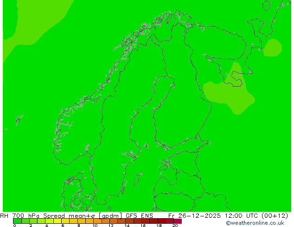Click the legend swatch starting at value 8
The width and height of the screenshot is (294, 227).
pos(81,221)
